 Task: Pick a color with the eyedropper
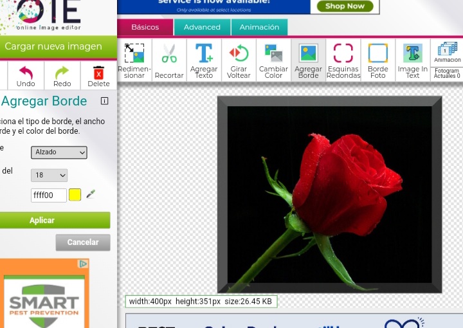[91, 194]
